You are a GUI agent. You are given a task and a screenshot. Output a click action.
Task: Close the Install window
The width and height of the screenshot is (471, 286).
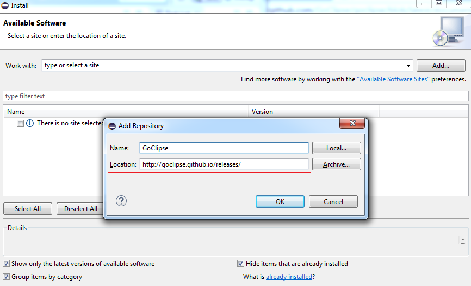(458, 3)
